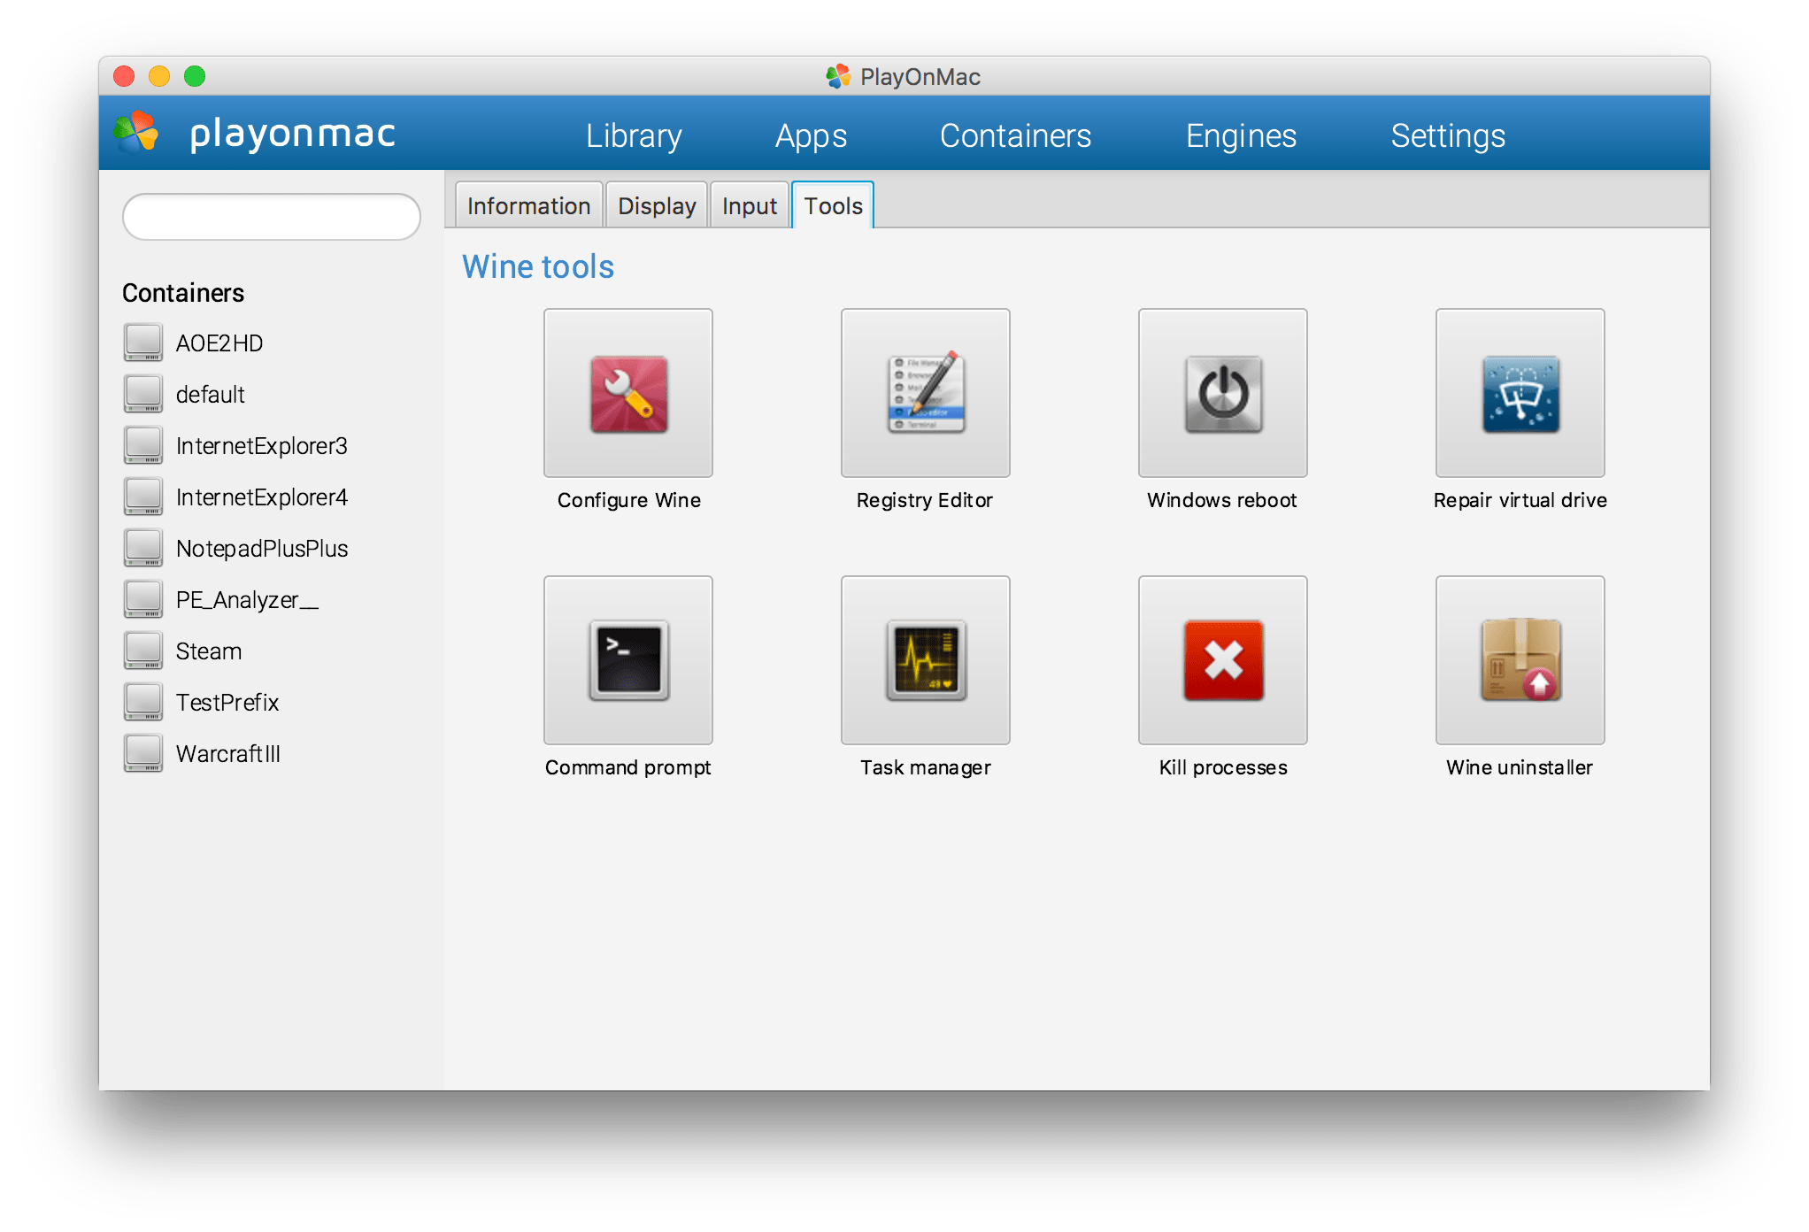Viewport: 1809px width, 1232px height.
Task: Run Repair virtual drive tool
Action: coord(1520,394)
